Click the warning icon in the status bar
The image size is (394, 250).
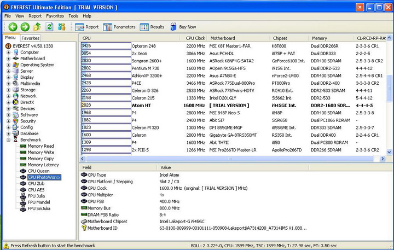[6, 246]
